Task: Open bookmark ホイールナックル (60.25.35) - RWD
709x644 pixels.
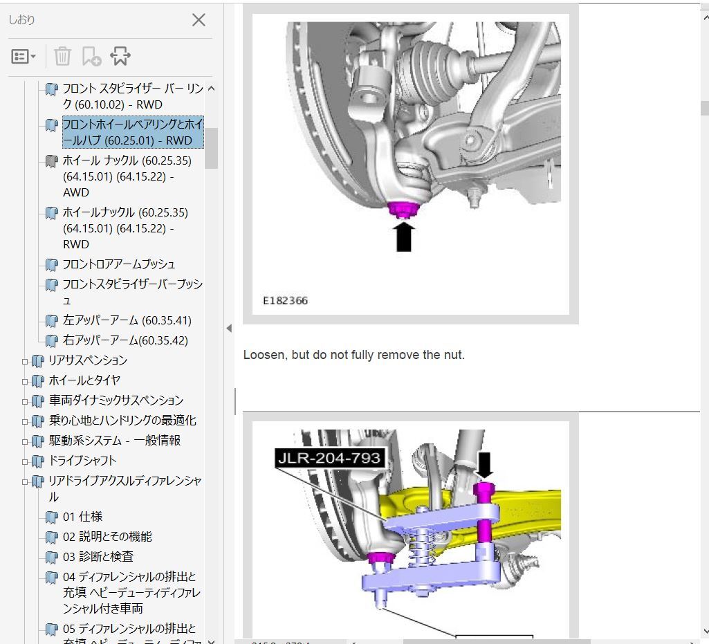Action: (x=125, y=228)
